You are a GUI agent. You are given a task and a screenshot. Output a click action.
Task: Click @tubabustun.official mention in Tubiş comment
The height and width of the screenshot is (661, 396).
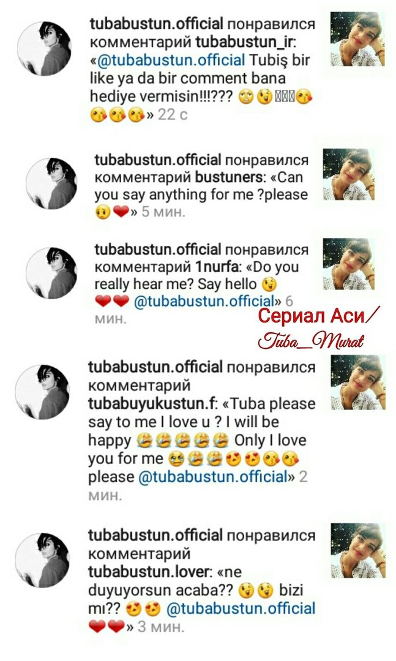171,60
